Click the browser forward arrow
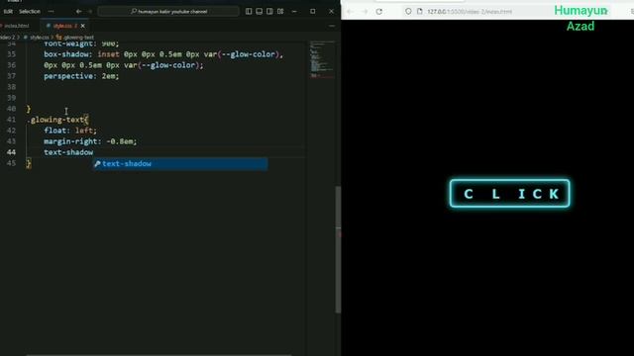Viewport: 634px width, 356px height. pos(365,12)
